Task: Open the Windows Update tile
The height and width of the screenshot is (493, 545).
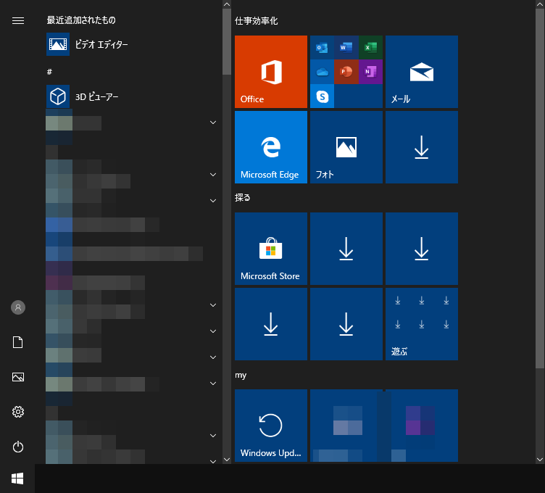Action: [x=270, y=425]
